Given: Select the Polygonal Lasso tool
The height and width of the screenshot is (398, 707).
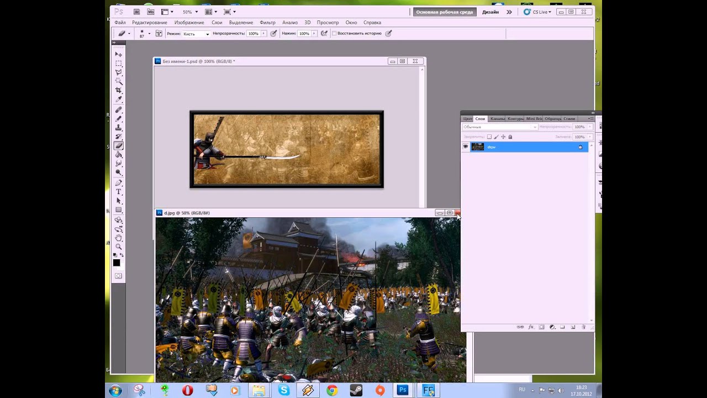Looking at the screenshot, I should point(118,72).
